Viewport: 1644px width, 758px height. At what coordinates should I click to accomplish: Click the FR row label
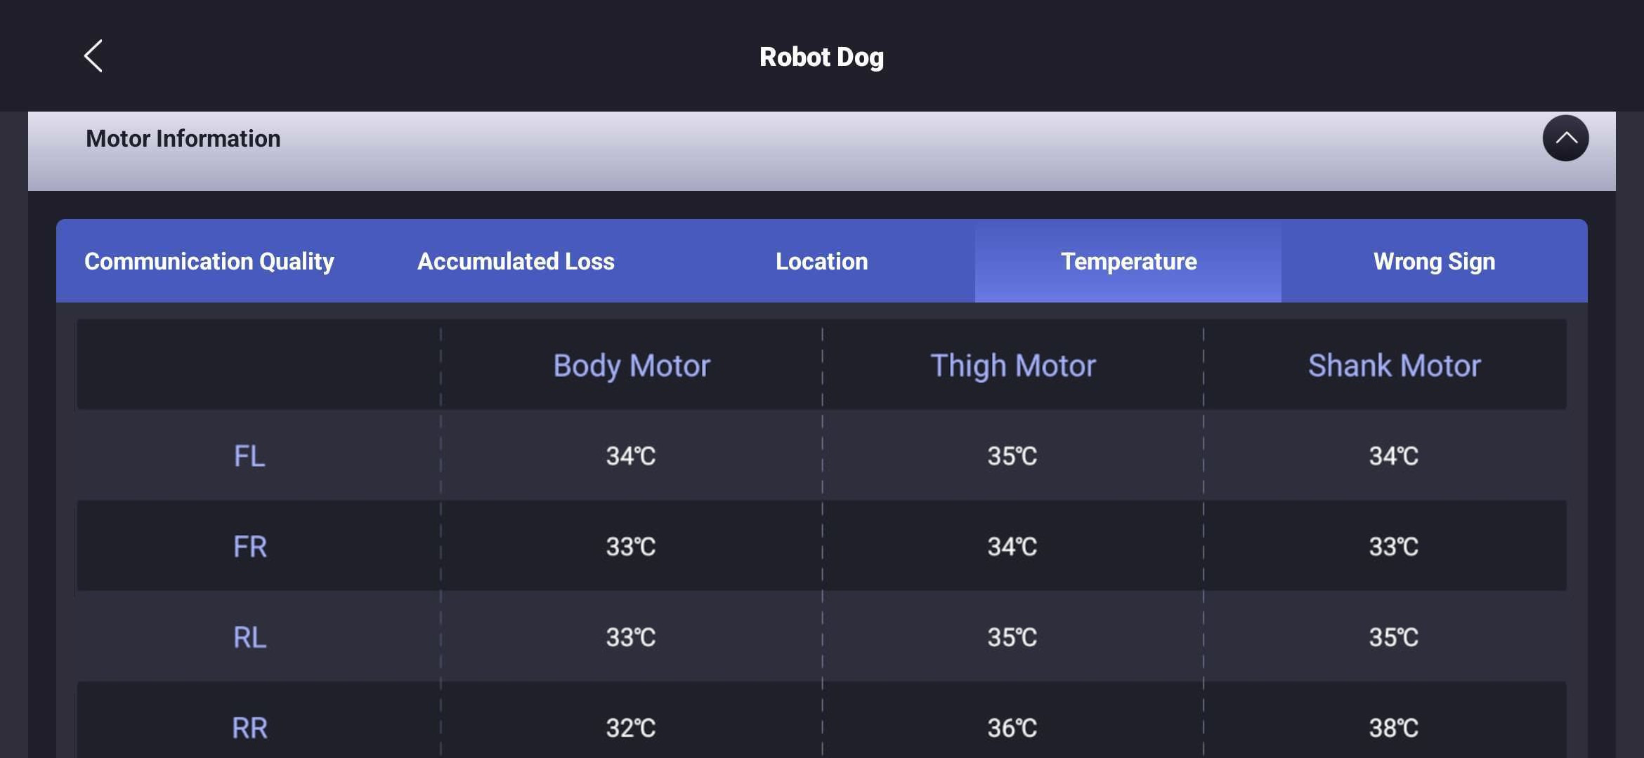point(249,547)
